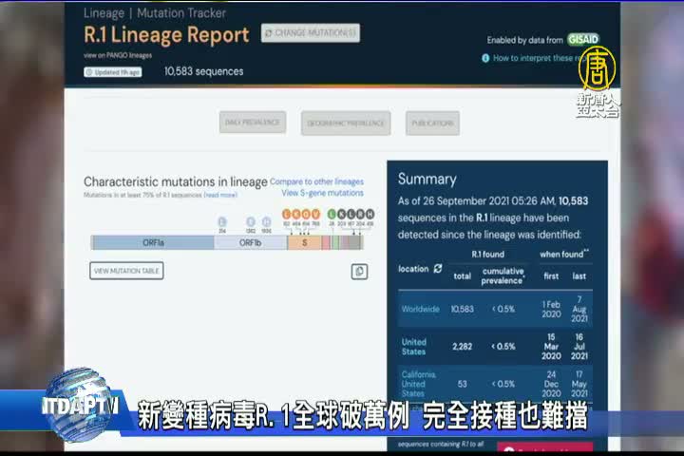Click the green mutation marker circle
Screen dimensions: 684x456
[332, 214]
